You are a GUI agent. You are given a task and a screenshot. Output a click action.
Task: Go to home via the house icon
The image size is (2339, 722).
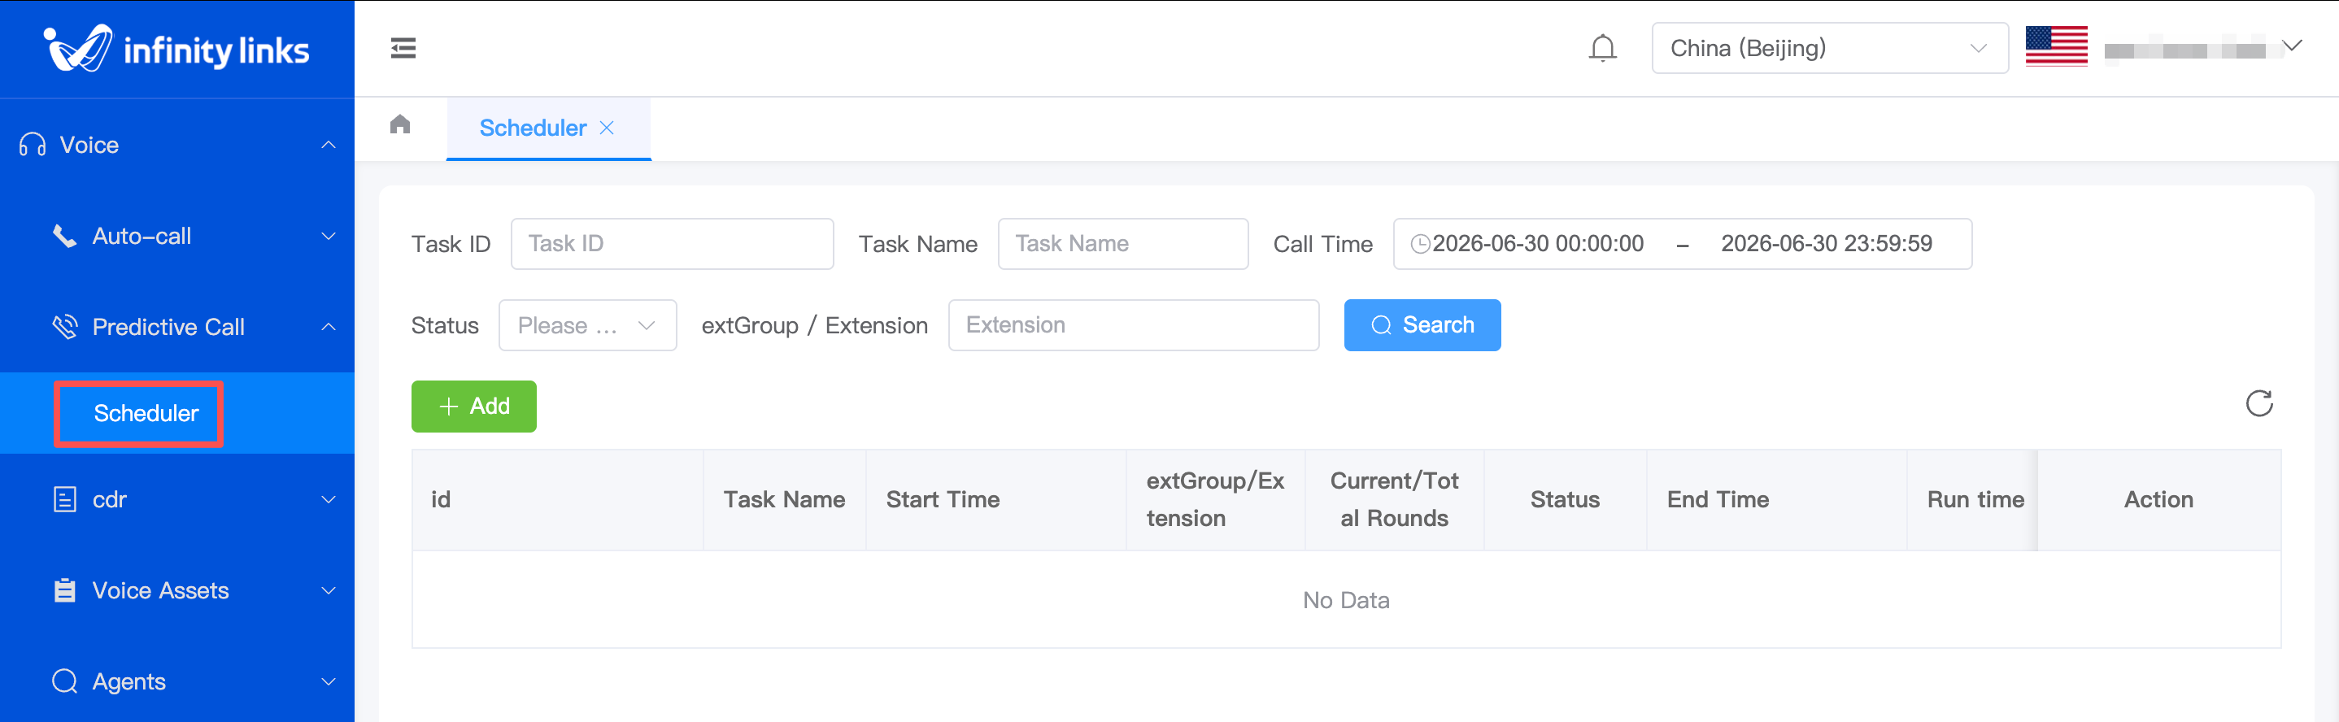[400, 124]
